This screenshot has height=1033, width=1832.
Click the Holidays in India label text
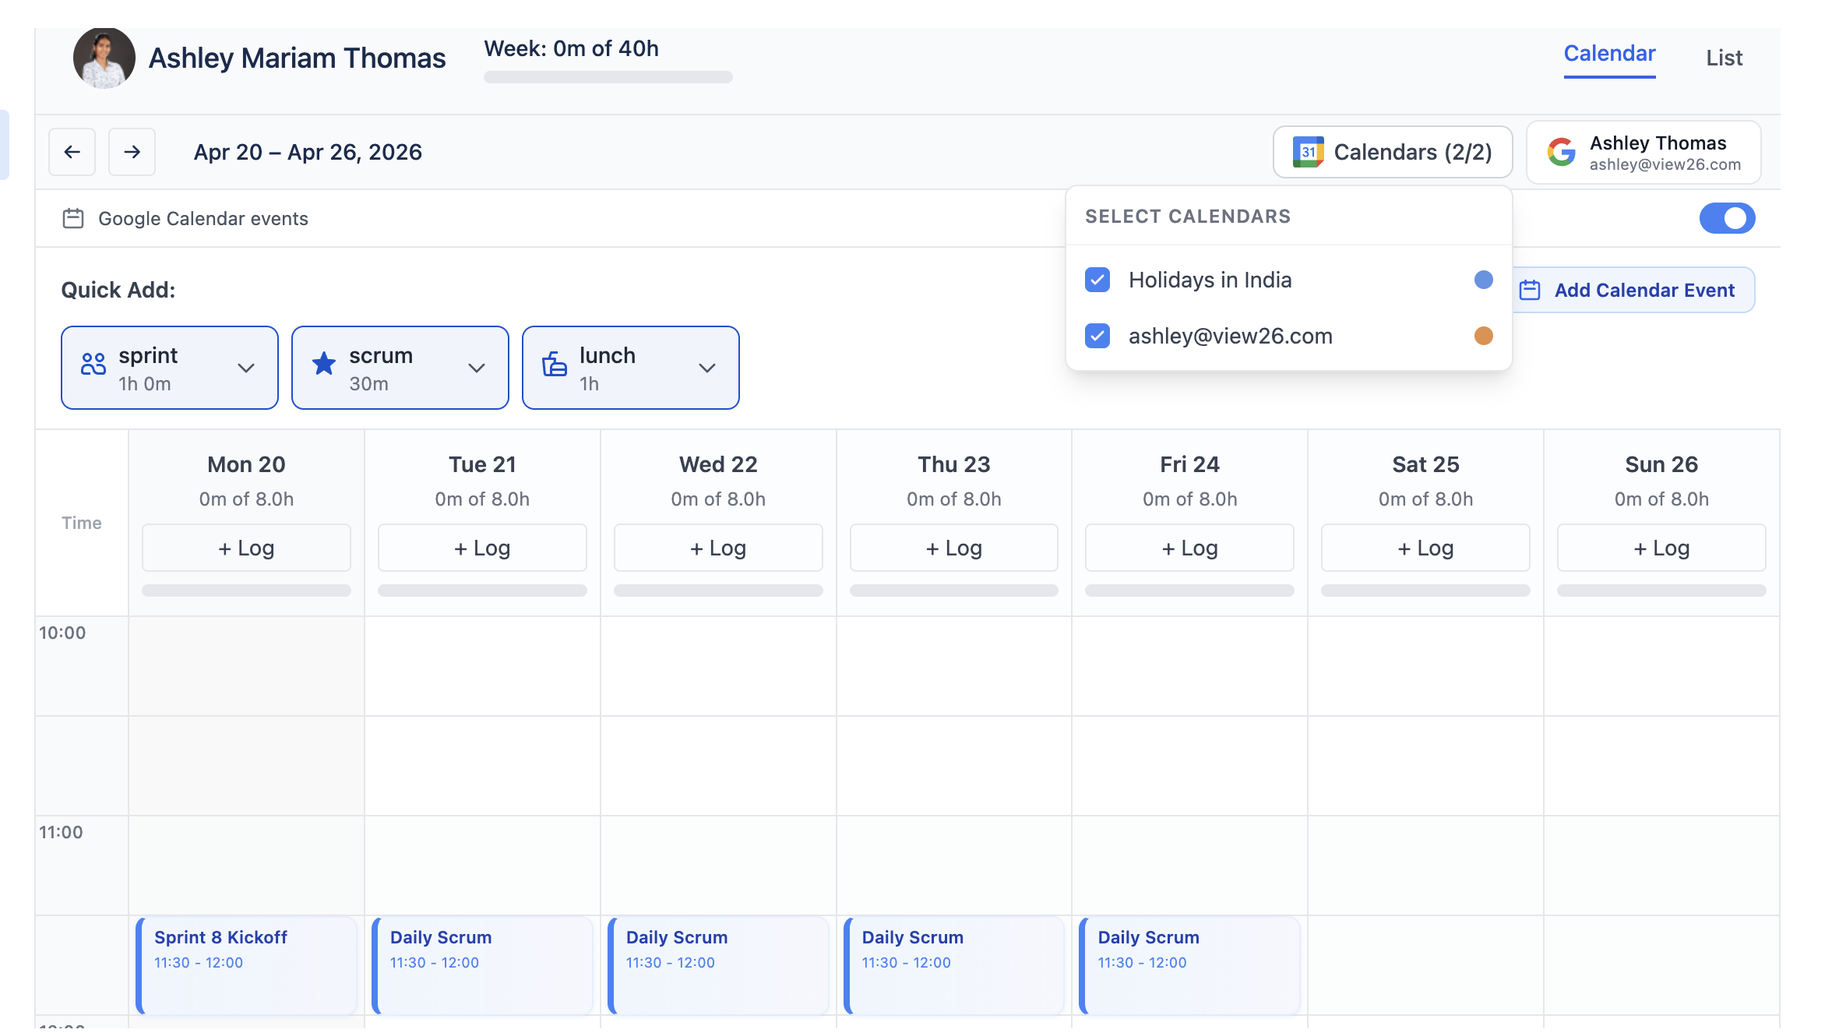tap(1210, 280)
